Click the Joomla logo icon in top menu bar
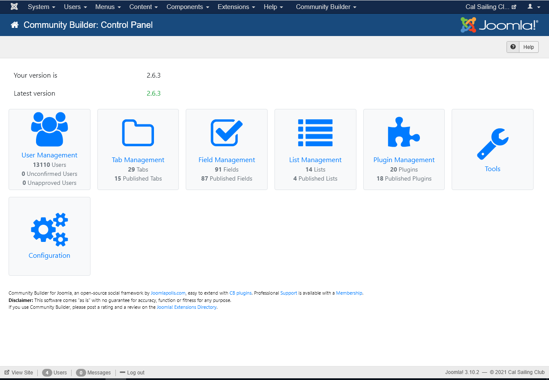Viewport: 549px width, 380px height. coord(14,7)
